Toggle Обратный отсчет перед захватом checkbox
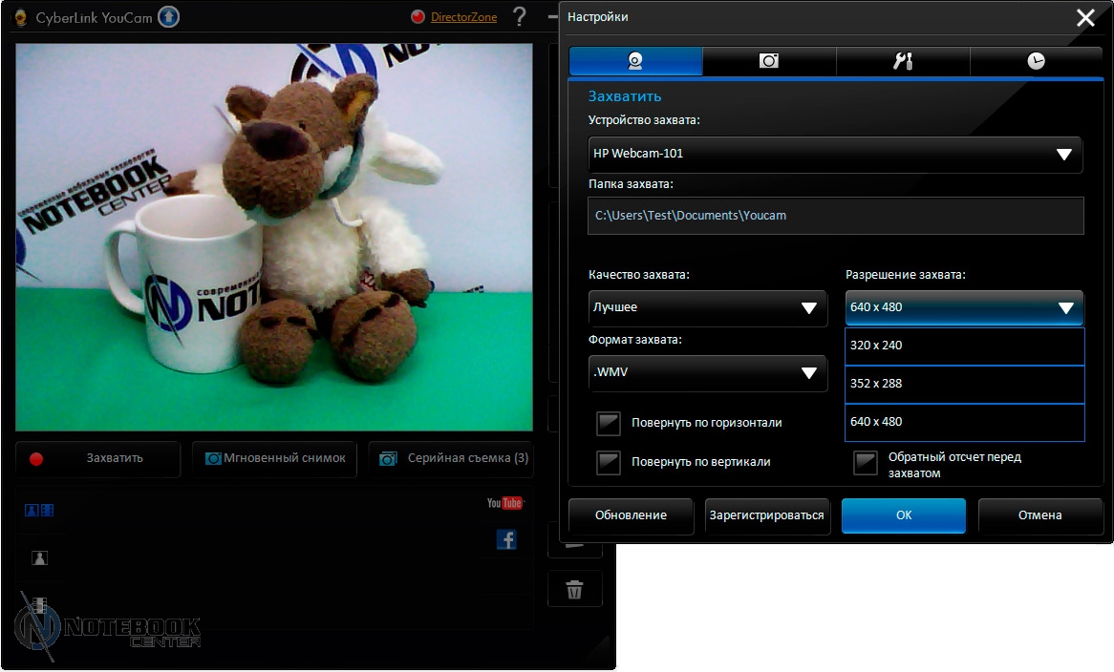1114x672 pixels. [x=866, y=463]
